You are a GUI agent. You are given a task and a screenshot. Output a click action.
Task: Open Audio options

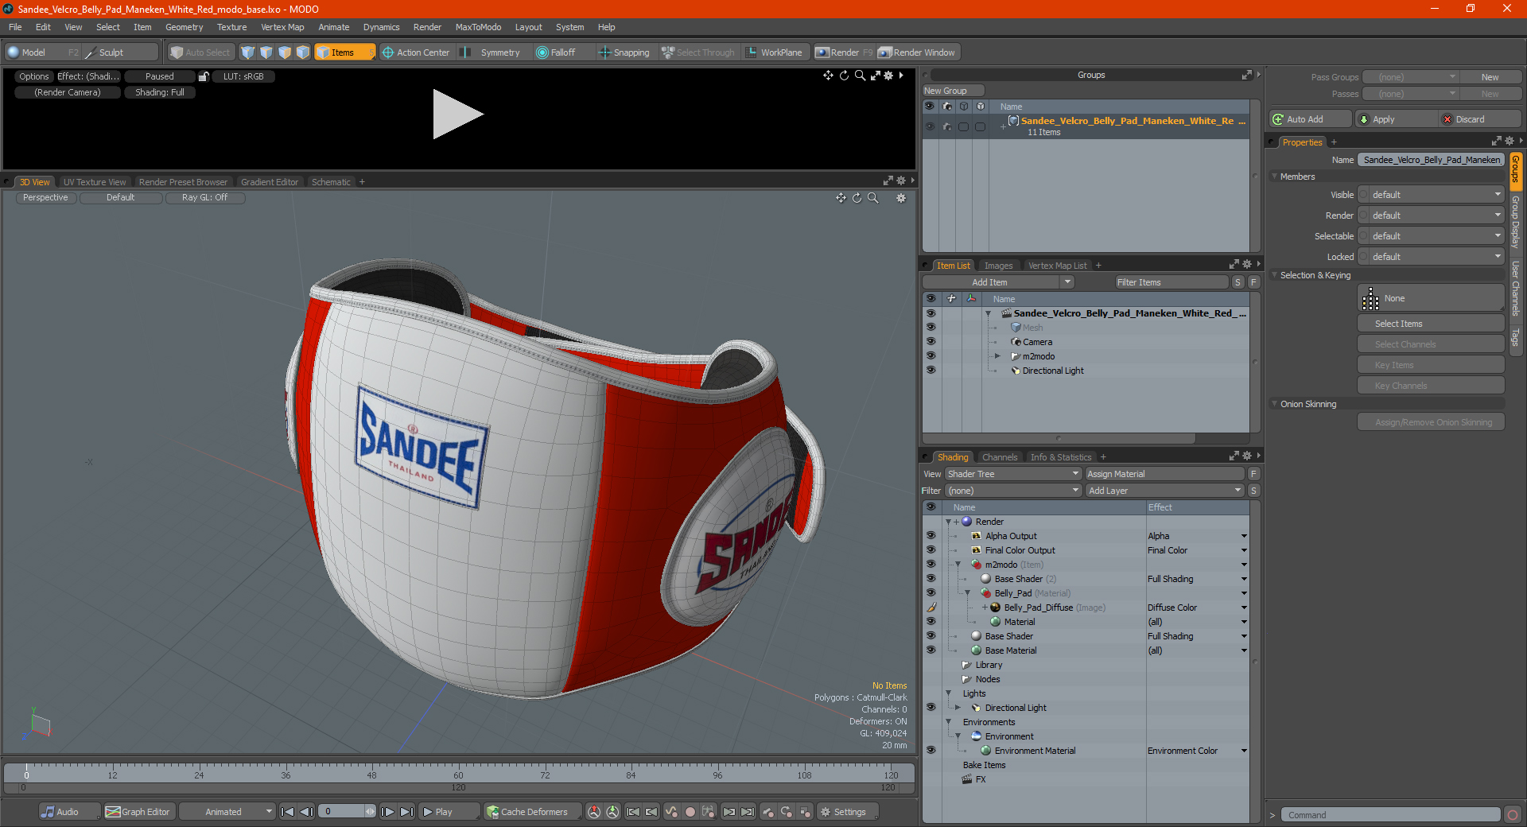68,812
